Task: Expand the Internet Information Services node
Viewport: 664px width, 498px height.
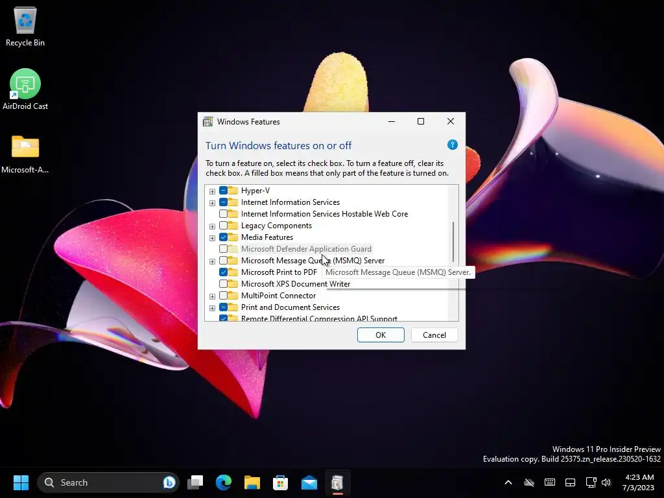Action: tap(212, 203)
